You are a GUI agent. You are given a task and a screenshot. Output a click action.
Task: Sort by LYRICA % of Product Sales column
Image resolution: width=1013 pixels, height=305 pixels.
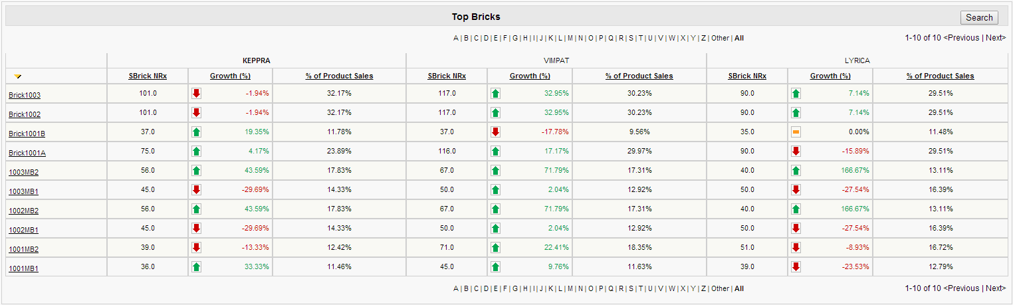point(940,76)
